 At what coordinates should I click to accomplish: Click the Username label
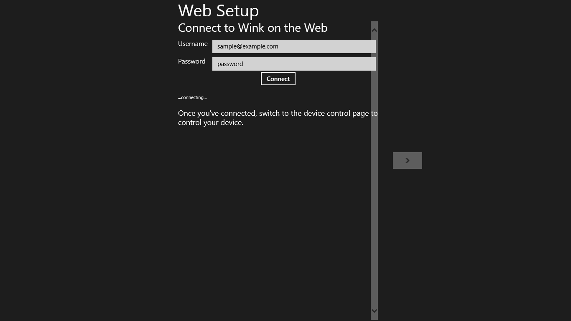(193, 44)
